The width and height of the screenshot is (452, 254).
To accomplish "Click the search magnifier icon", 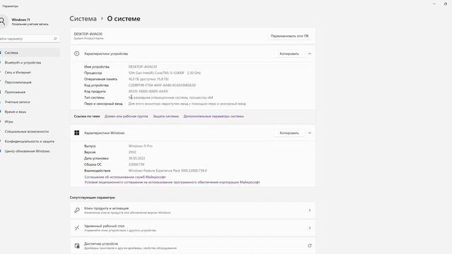I will [55, 39].
